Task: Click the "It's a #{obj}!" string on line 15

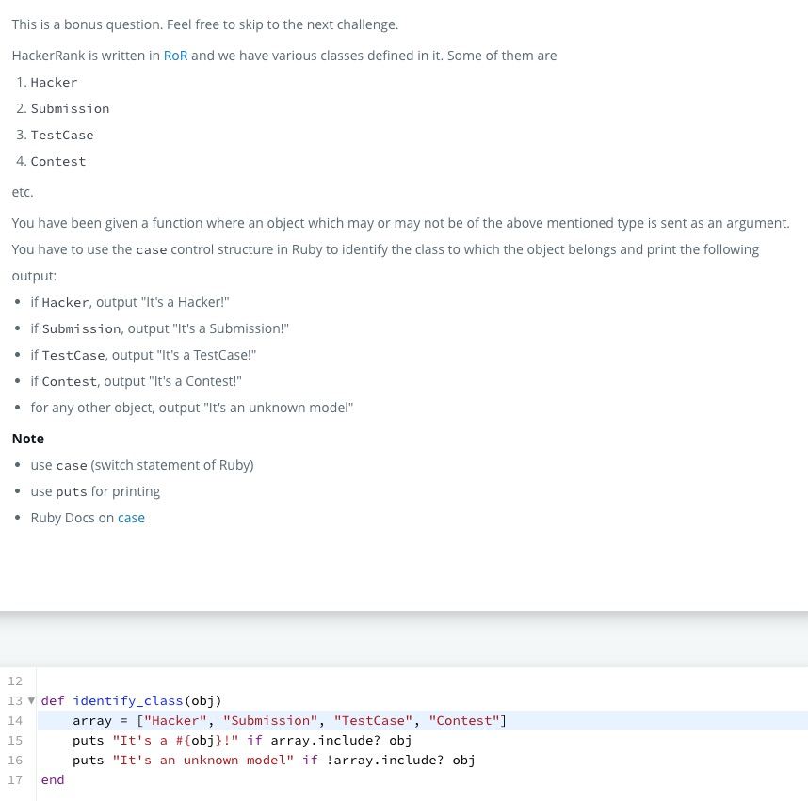Action: click(175, 740)
